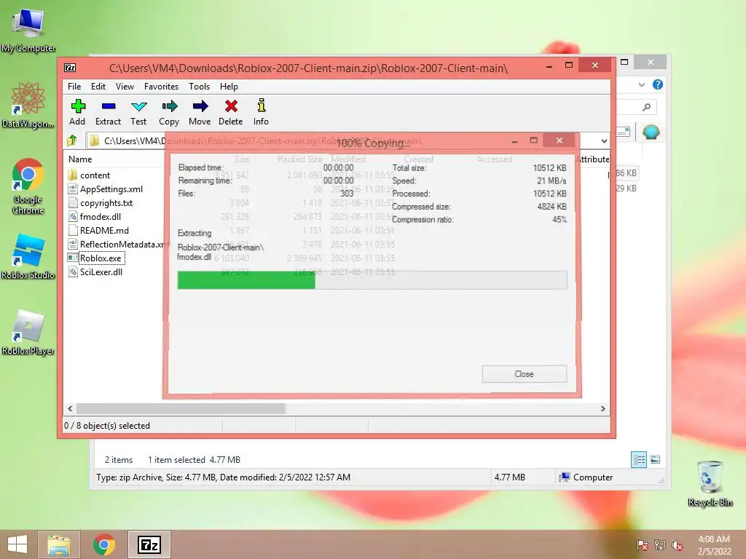Click the 7-Zip title bar icon
The image size is (746, 559).
pyautogui.click(x=70, y=68)
